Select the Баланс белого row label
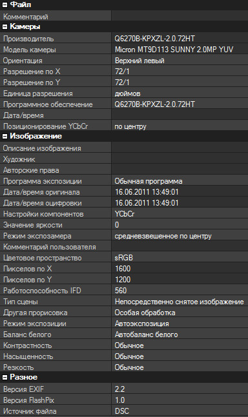Image resolution: width=248 pixels, height=417 pixels. pyautogui.click(x=27, y=335)
